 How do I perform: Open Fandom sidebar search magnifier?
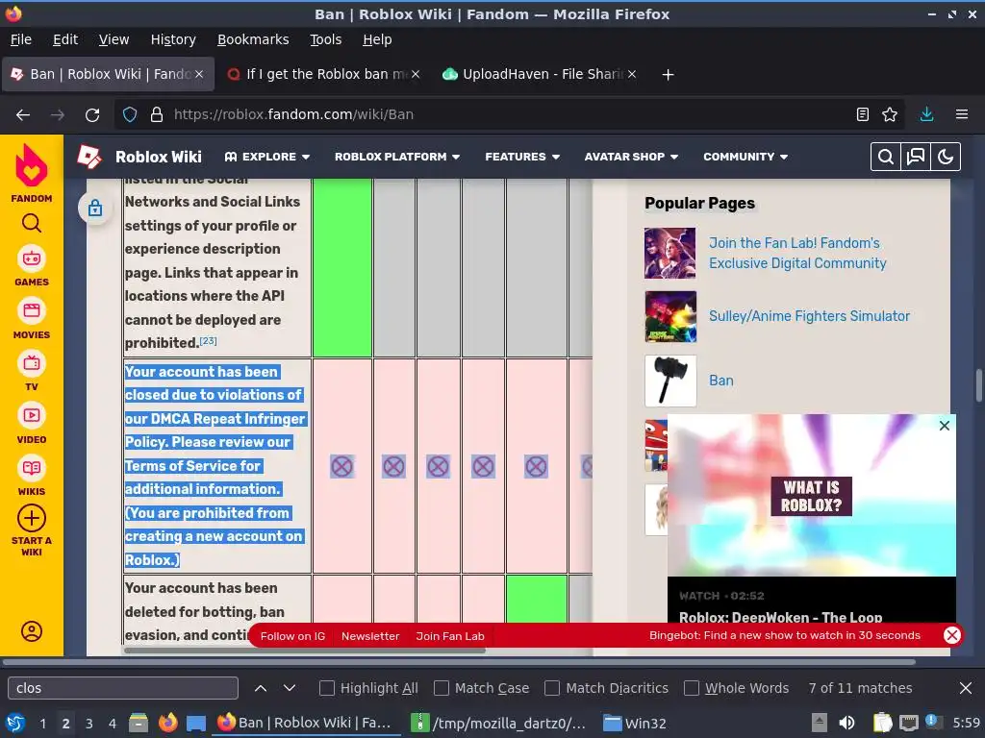(x=32, y=223)
